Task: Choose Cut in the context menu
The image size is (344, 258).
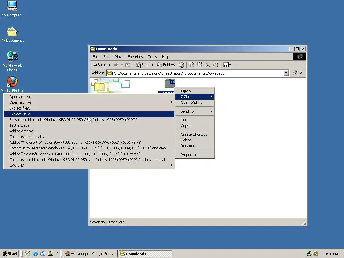Action: pos(195,120)
